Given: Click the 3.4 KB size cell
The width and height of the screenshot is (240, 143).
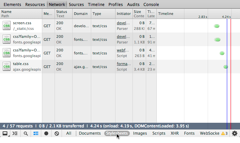Looking at the screenshot, I should (139, 69).
